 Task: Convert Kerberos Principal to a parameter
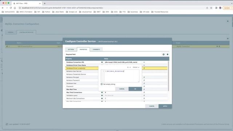(144, 78)
